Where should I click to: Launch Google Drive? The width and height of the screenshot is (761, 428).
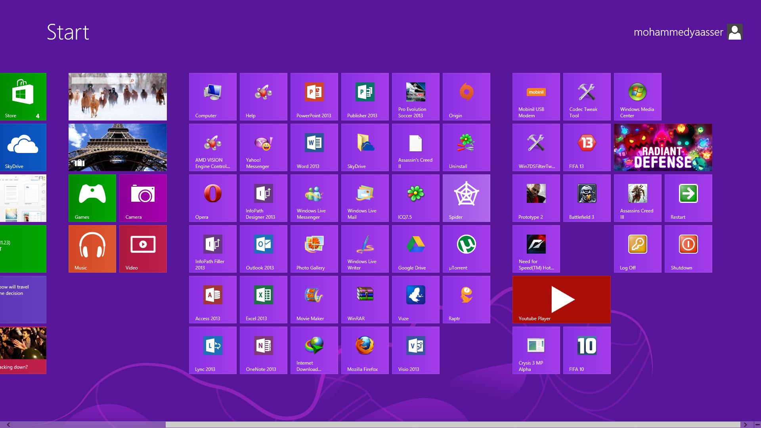coord(416,249)
